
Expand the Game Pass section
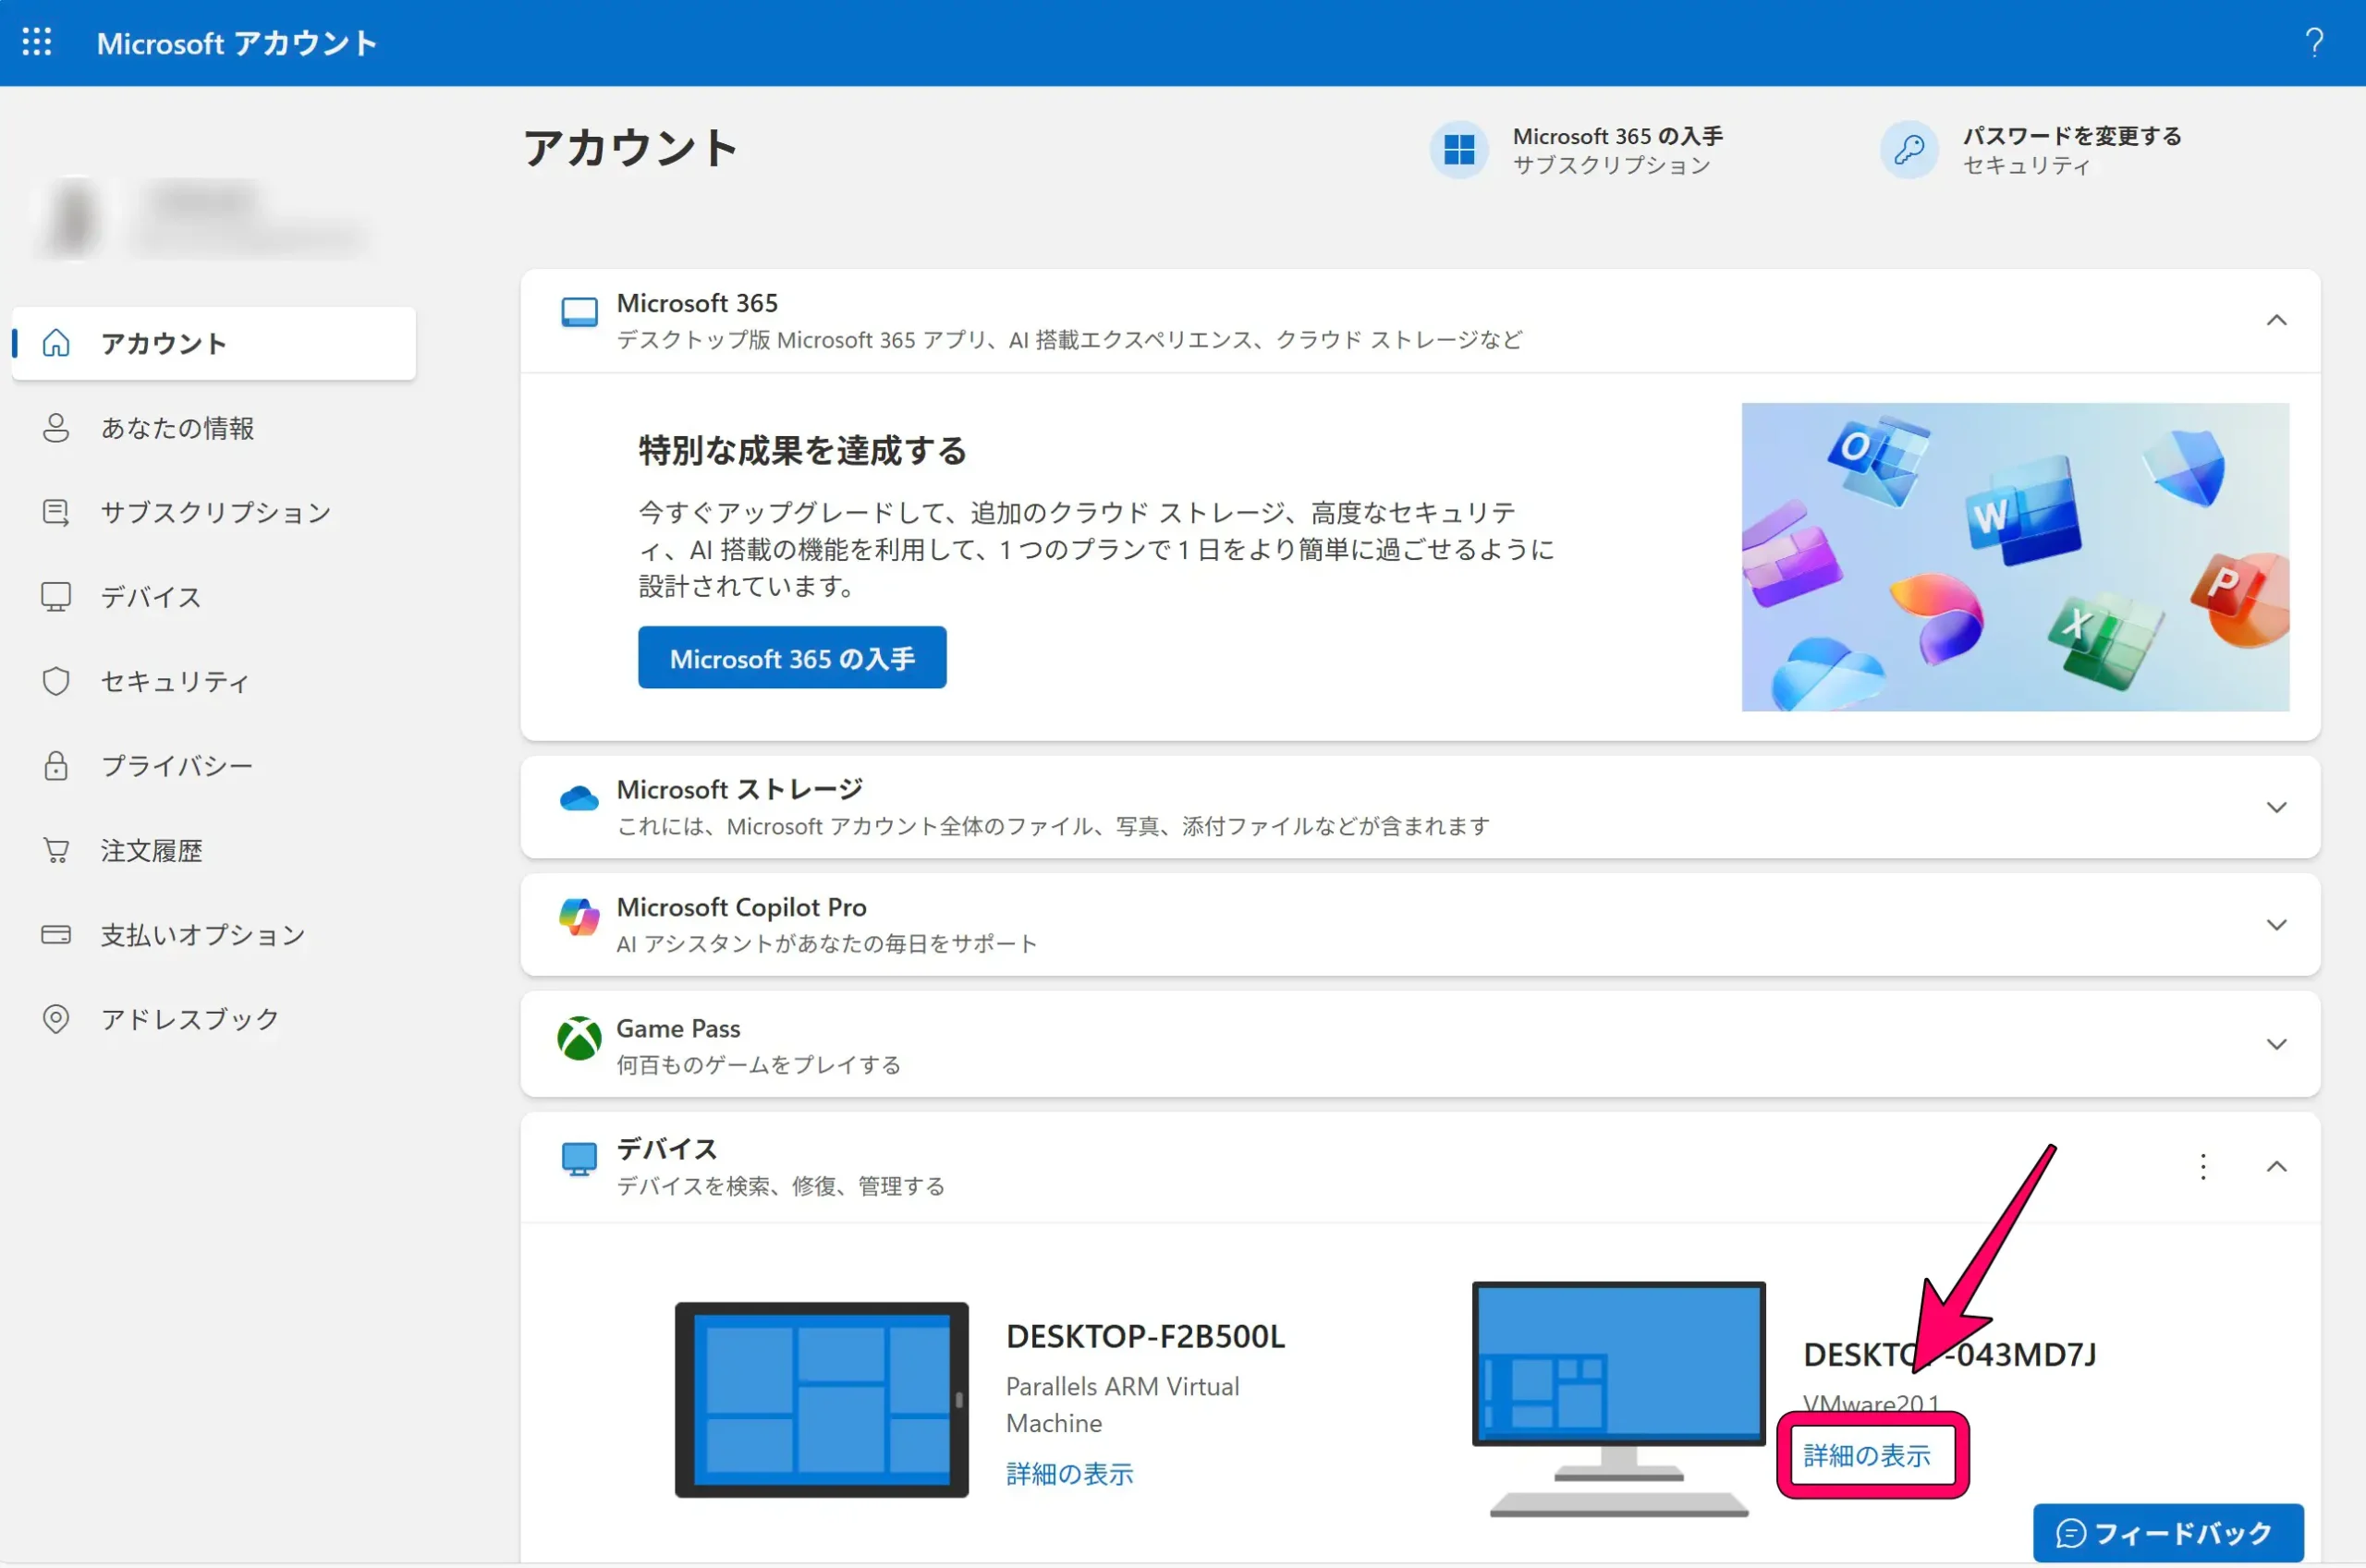tap(2278, 1043)
